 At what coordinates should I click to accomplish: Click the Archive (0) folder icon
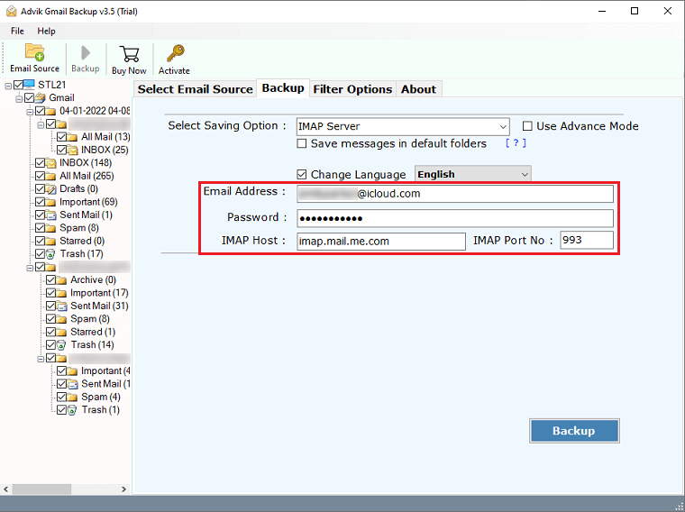[x=62, y=280]
